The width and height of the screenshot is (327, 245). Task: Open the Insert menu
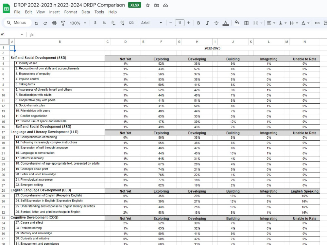click(54, 12)
